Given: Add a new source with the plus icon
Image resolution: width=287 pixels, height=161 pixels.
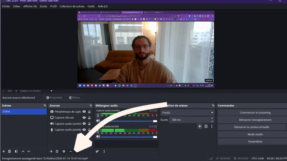Looking at the screenshot, I should click(51, 152).
